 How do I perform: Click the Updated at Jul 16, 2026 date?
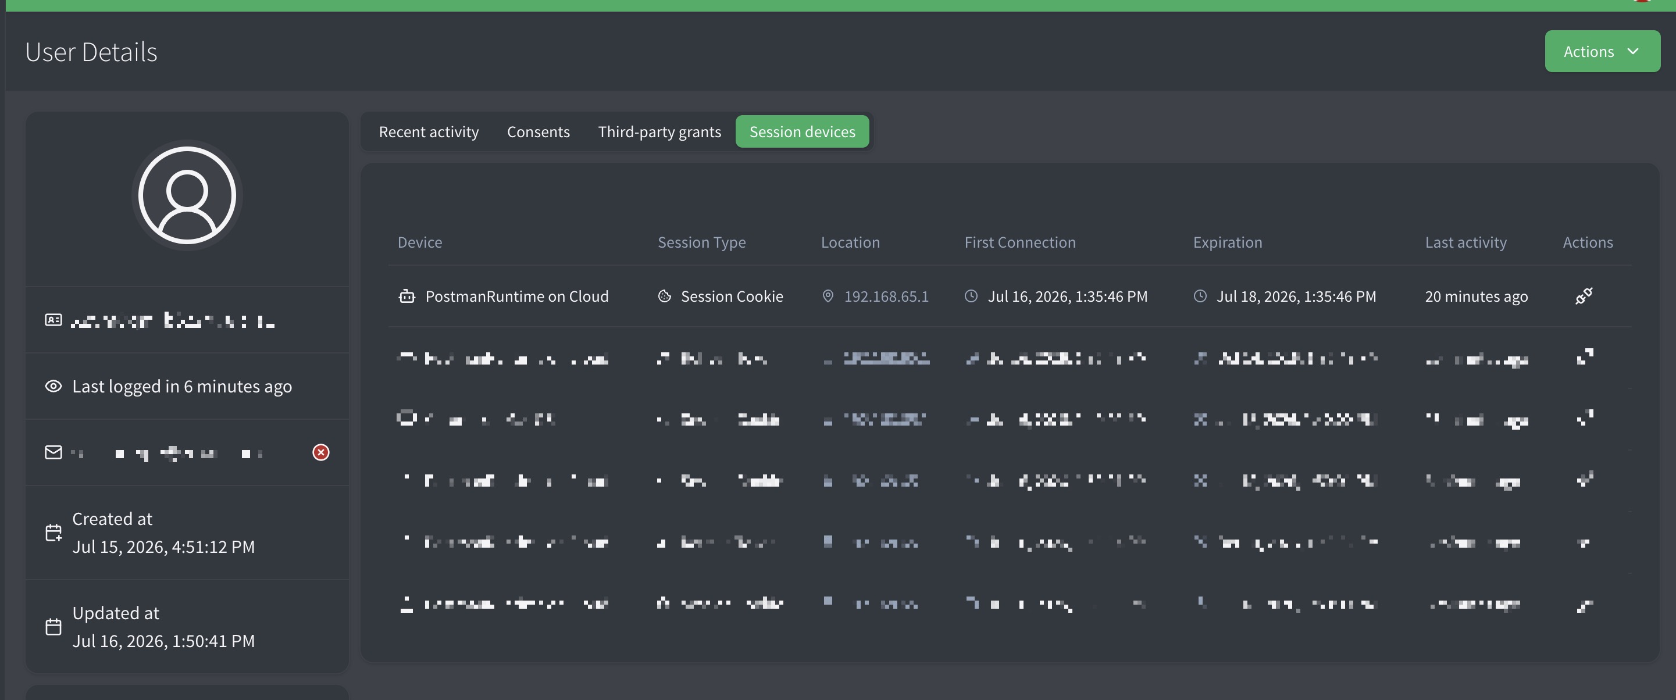[x=163, y=641]
